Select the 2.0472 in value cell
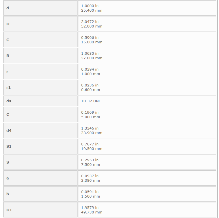The width and height of the screenshot is (219, 218). tap(147, 24)
